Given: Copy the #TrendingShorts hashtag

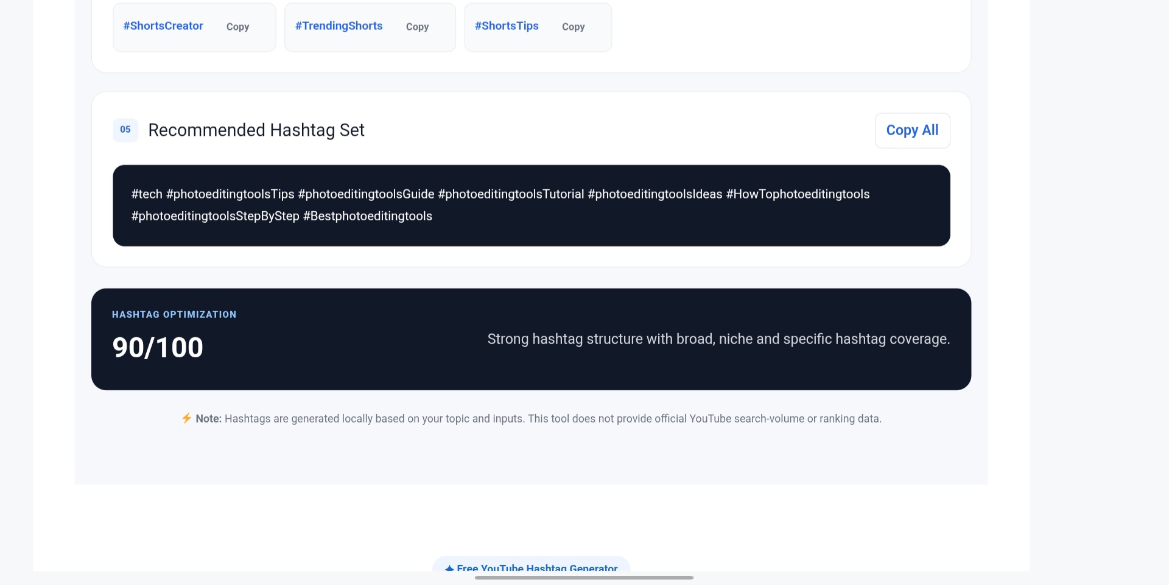Looking at the screenshot, I should click(417, 27).
